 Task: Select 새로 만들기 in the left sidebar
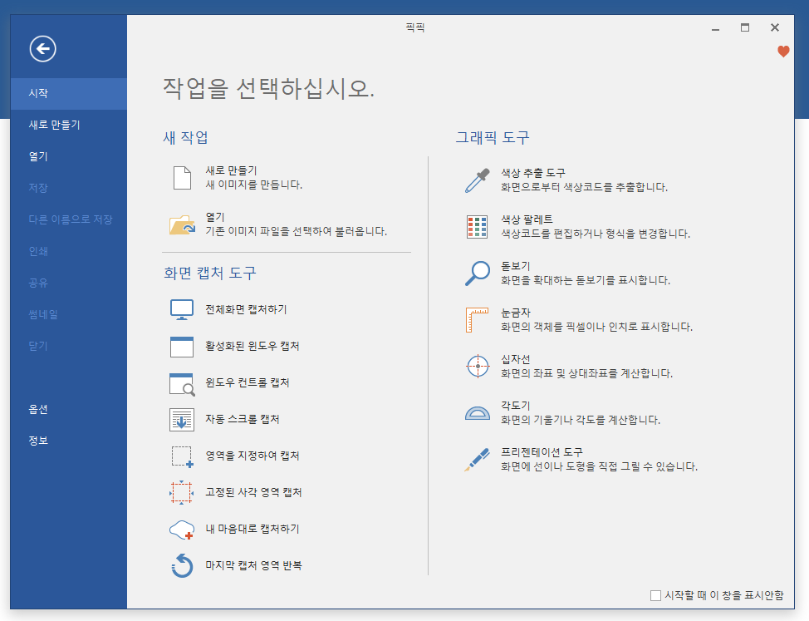point(69,125)
